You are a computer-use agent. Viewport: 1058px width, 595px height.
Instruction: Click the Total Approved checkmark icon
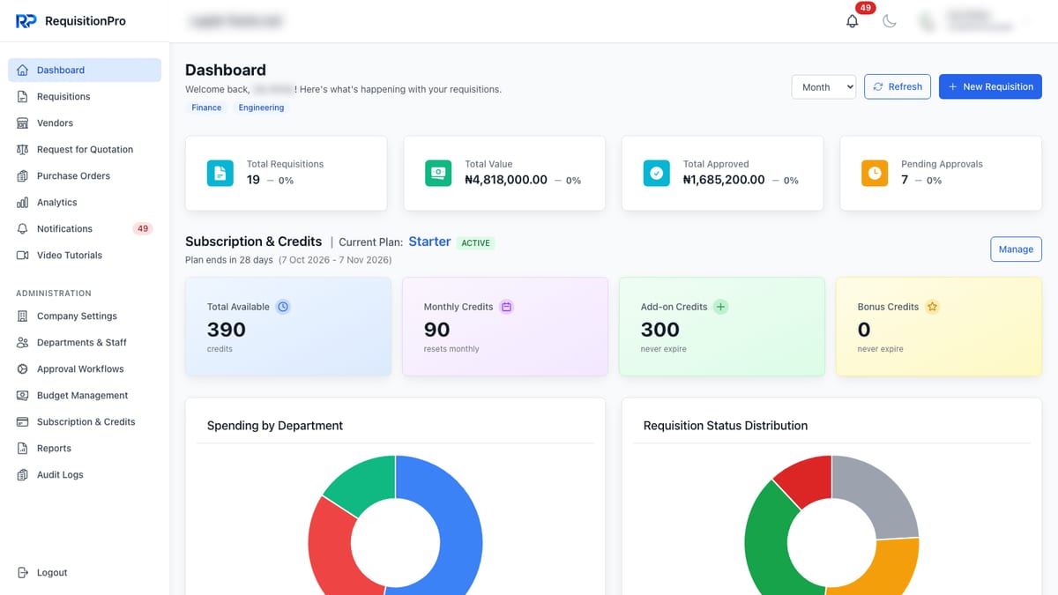click(x=657, y=173)
